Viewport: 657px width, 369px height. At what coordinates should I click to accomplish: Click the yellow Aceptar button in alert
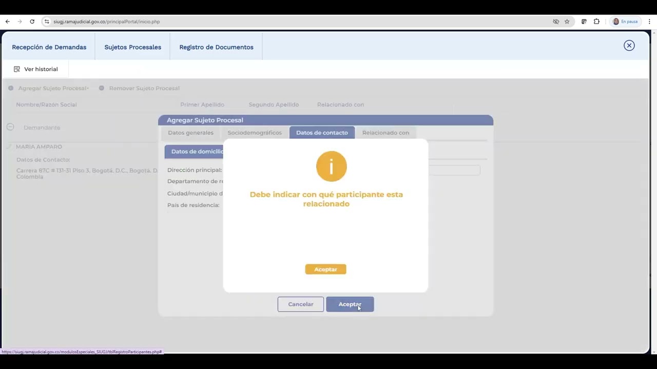pos(325,269)
